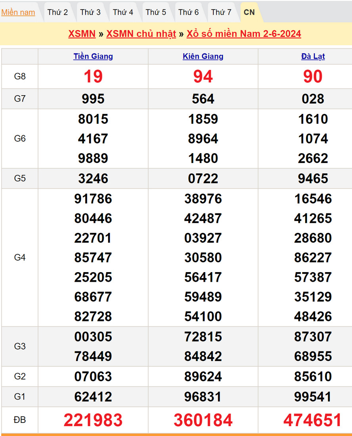Select the ĐB row label

(20, 420)
